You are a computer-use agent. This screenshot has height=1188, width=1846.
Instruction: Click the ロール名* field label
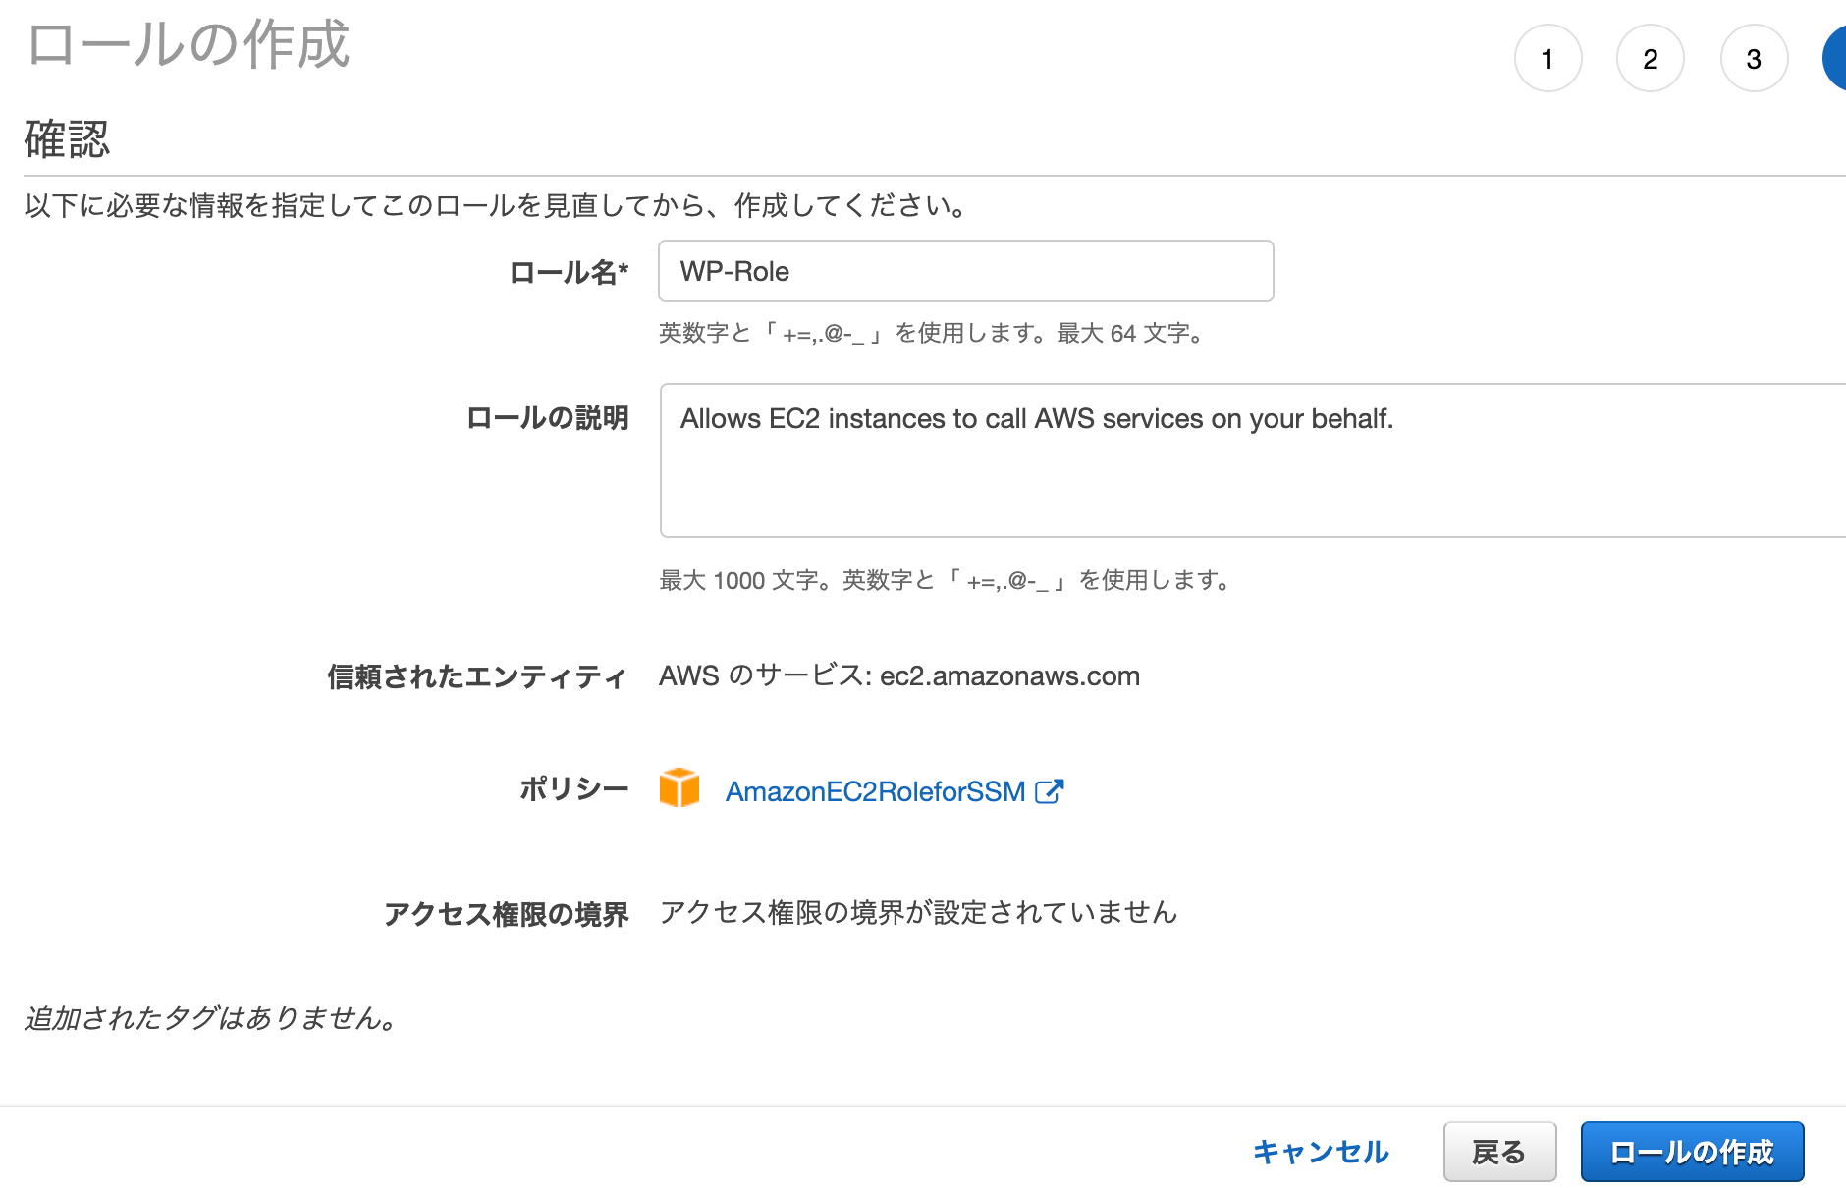coord(569,273)
